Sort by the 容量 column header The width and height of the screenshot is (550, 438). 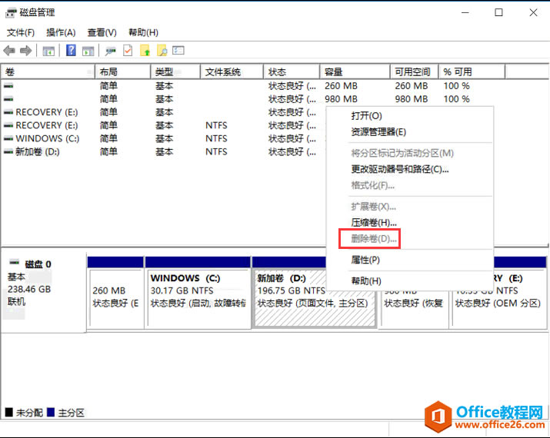[355, 72]
